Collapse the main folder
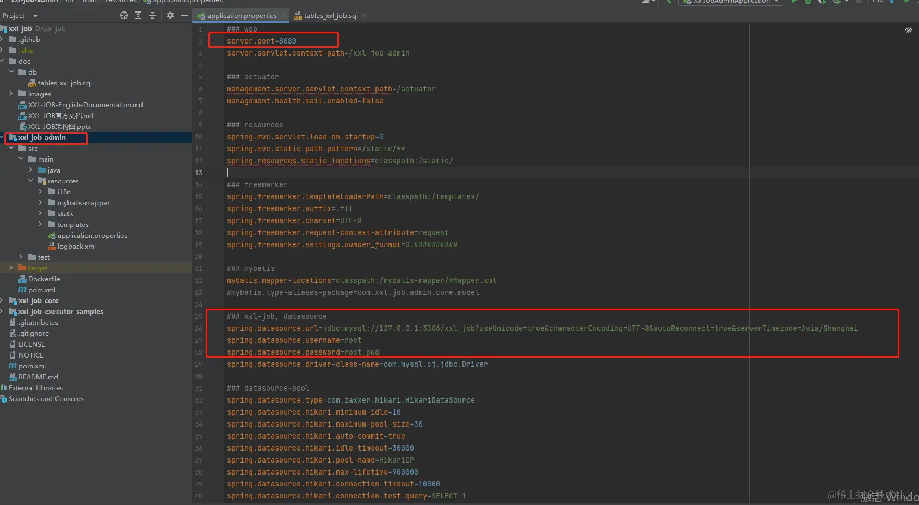919x505 pixels. (21, 159)
